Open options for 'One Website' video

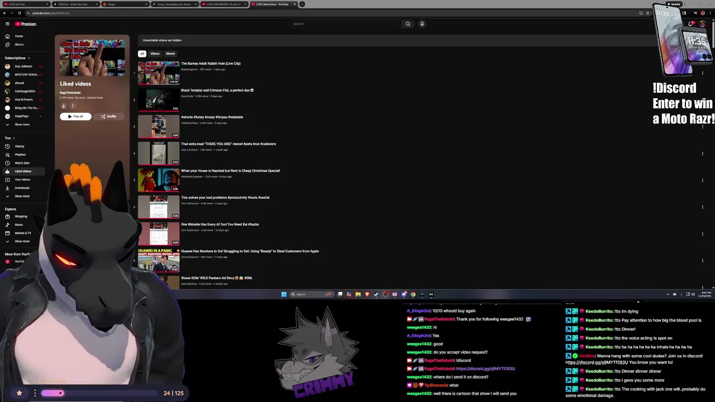(x=702, y=234)
